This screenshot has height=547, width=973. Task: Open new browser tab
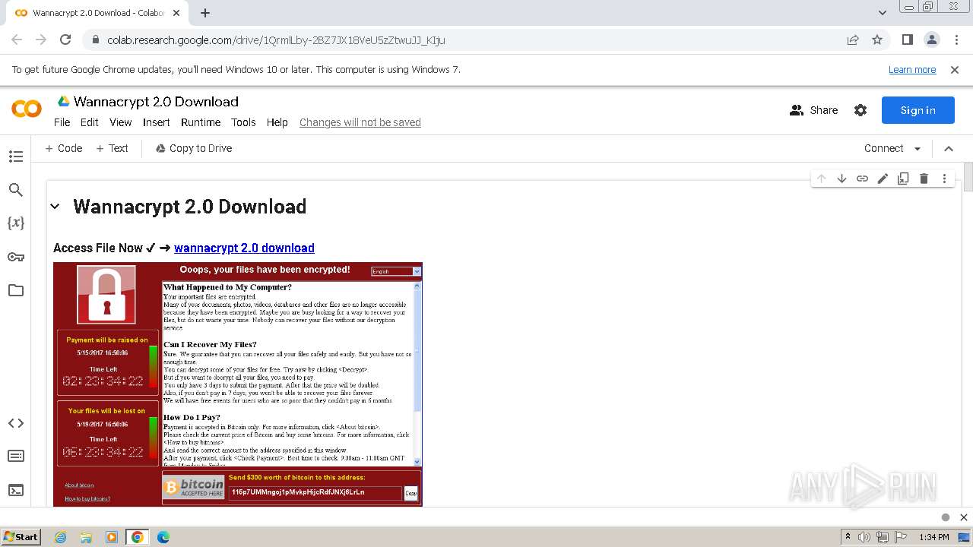point(205,13)
